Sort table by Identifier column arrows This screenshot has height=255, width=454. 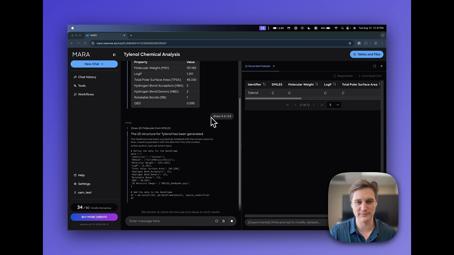264,84
